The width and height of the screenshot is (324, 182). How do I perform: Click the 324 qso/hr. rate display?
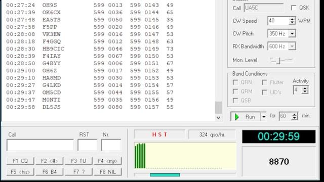click(x=212, y=134)
